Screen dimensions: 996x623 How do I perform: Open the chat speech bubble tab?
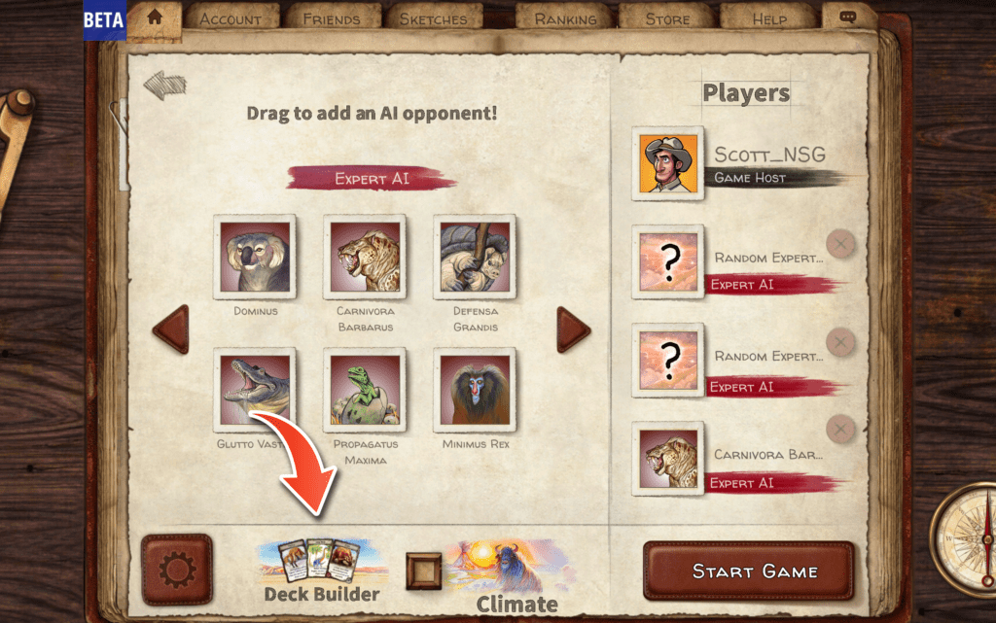pos(848,17)
